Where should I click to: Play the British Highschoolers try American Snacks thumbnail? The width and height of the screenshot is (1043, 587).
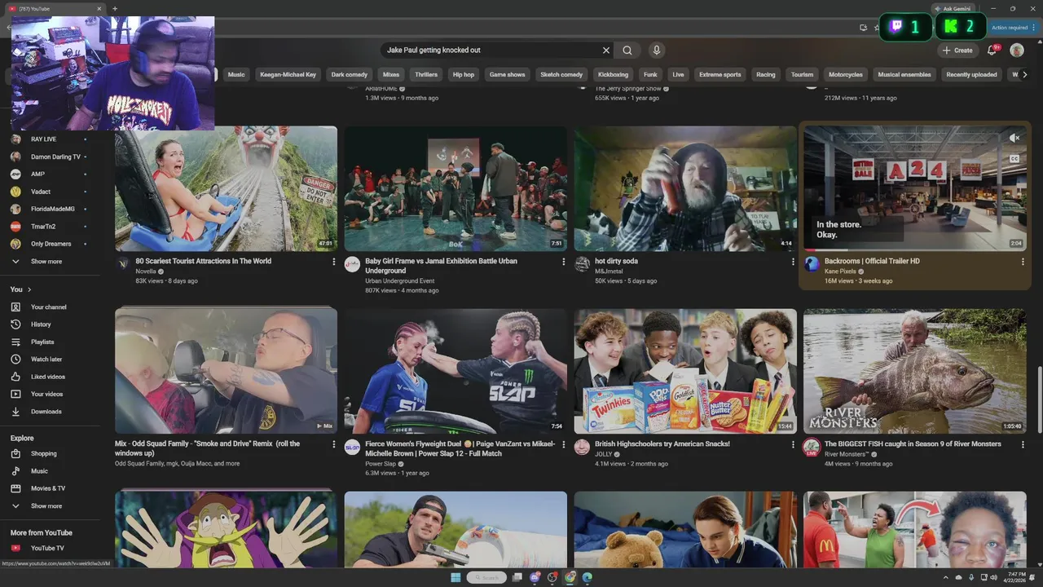pyautogui.click(x=685, y=371)
